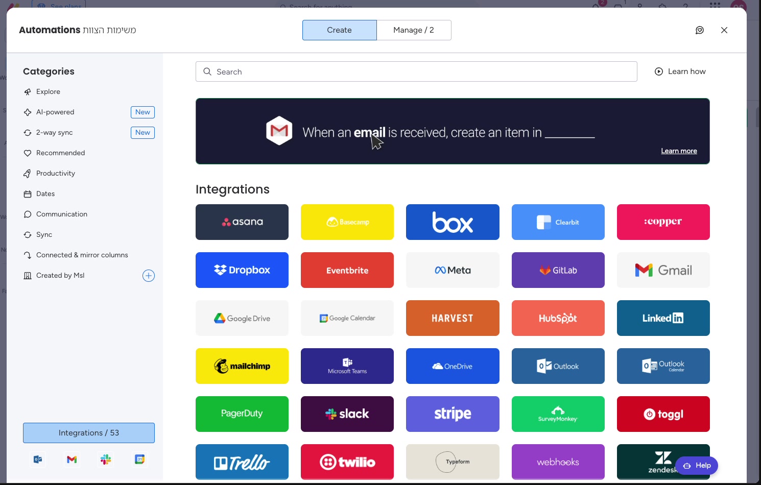Open the Stripe integration tile

pyautogui.click(x=453, y=414)
